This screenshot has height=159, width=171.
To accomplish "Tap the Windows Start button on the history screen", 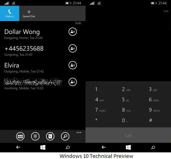I will (x=43, y=147).
